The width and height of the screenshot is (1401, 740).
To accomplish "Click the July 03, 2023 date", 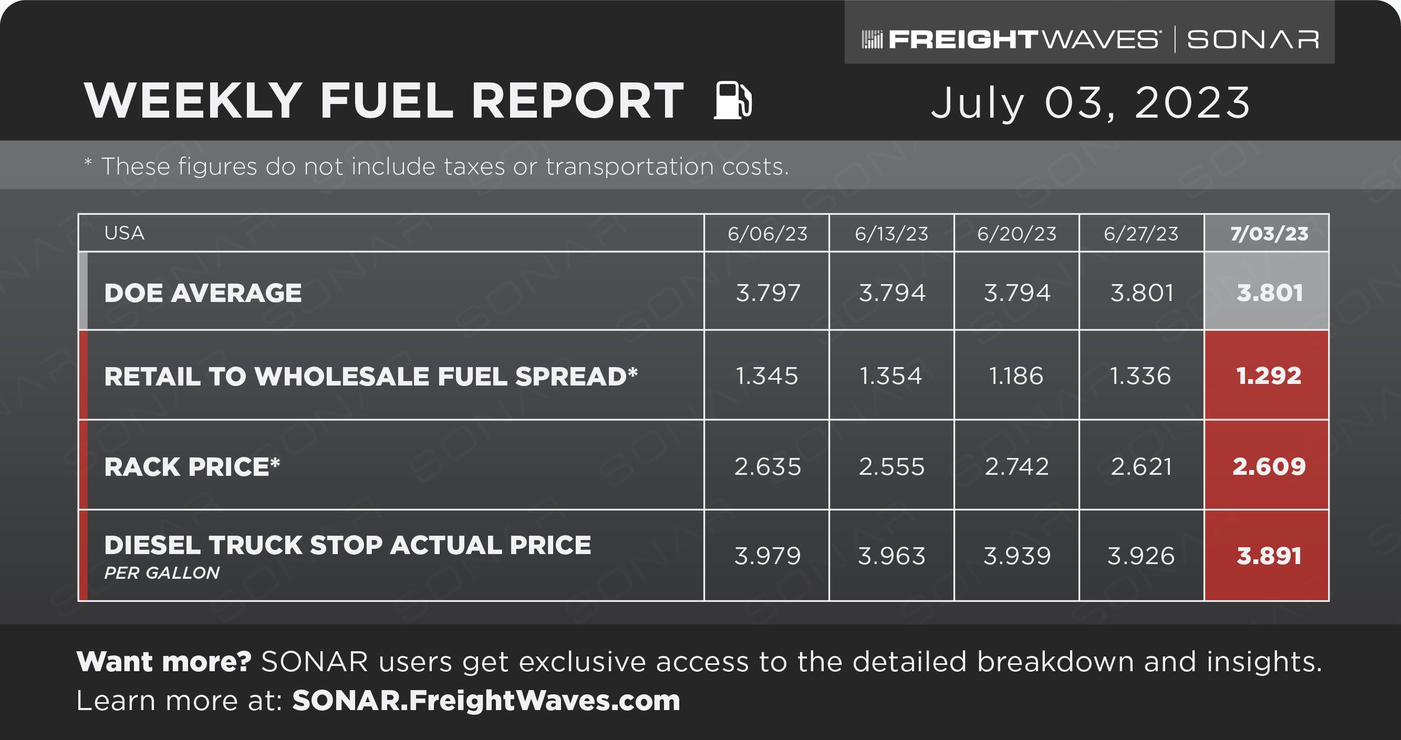I will pos(1091,103).
